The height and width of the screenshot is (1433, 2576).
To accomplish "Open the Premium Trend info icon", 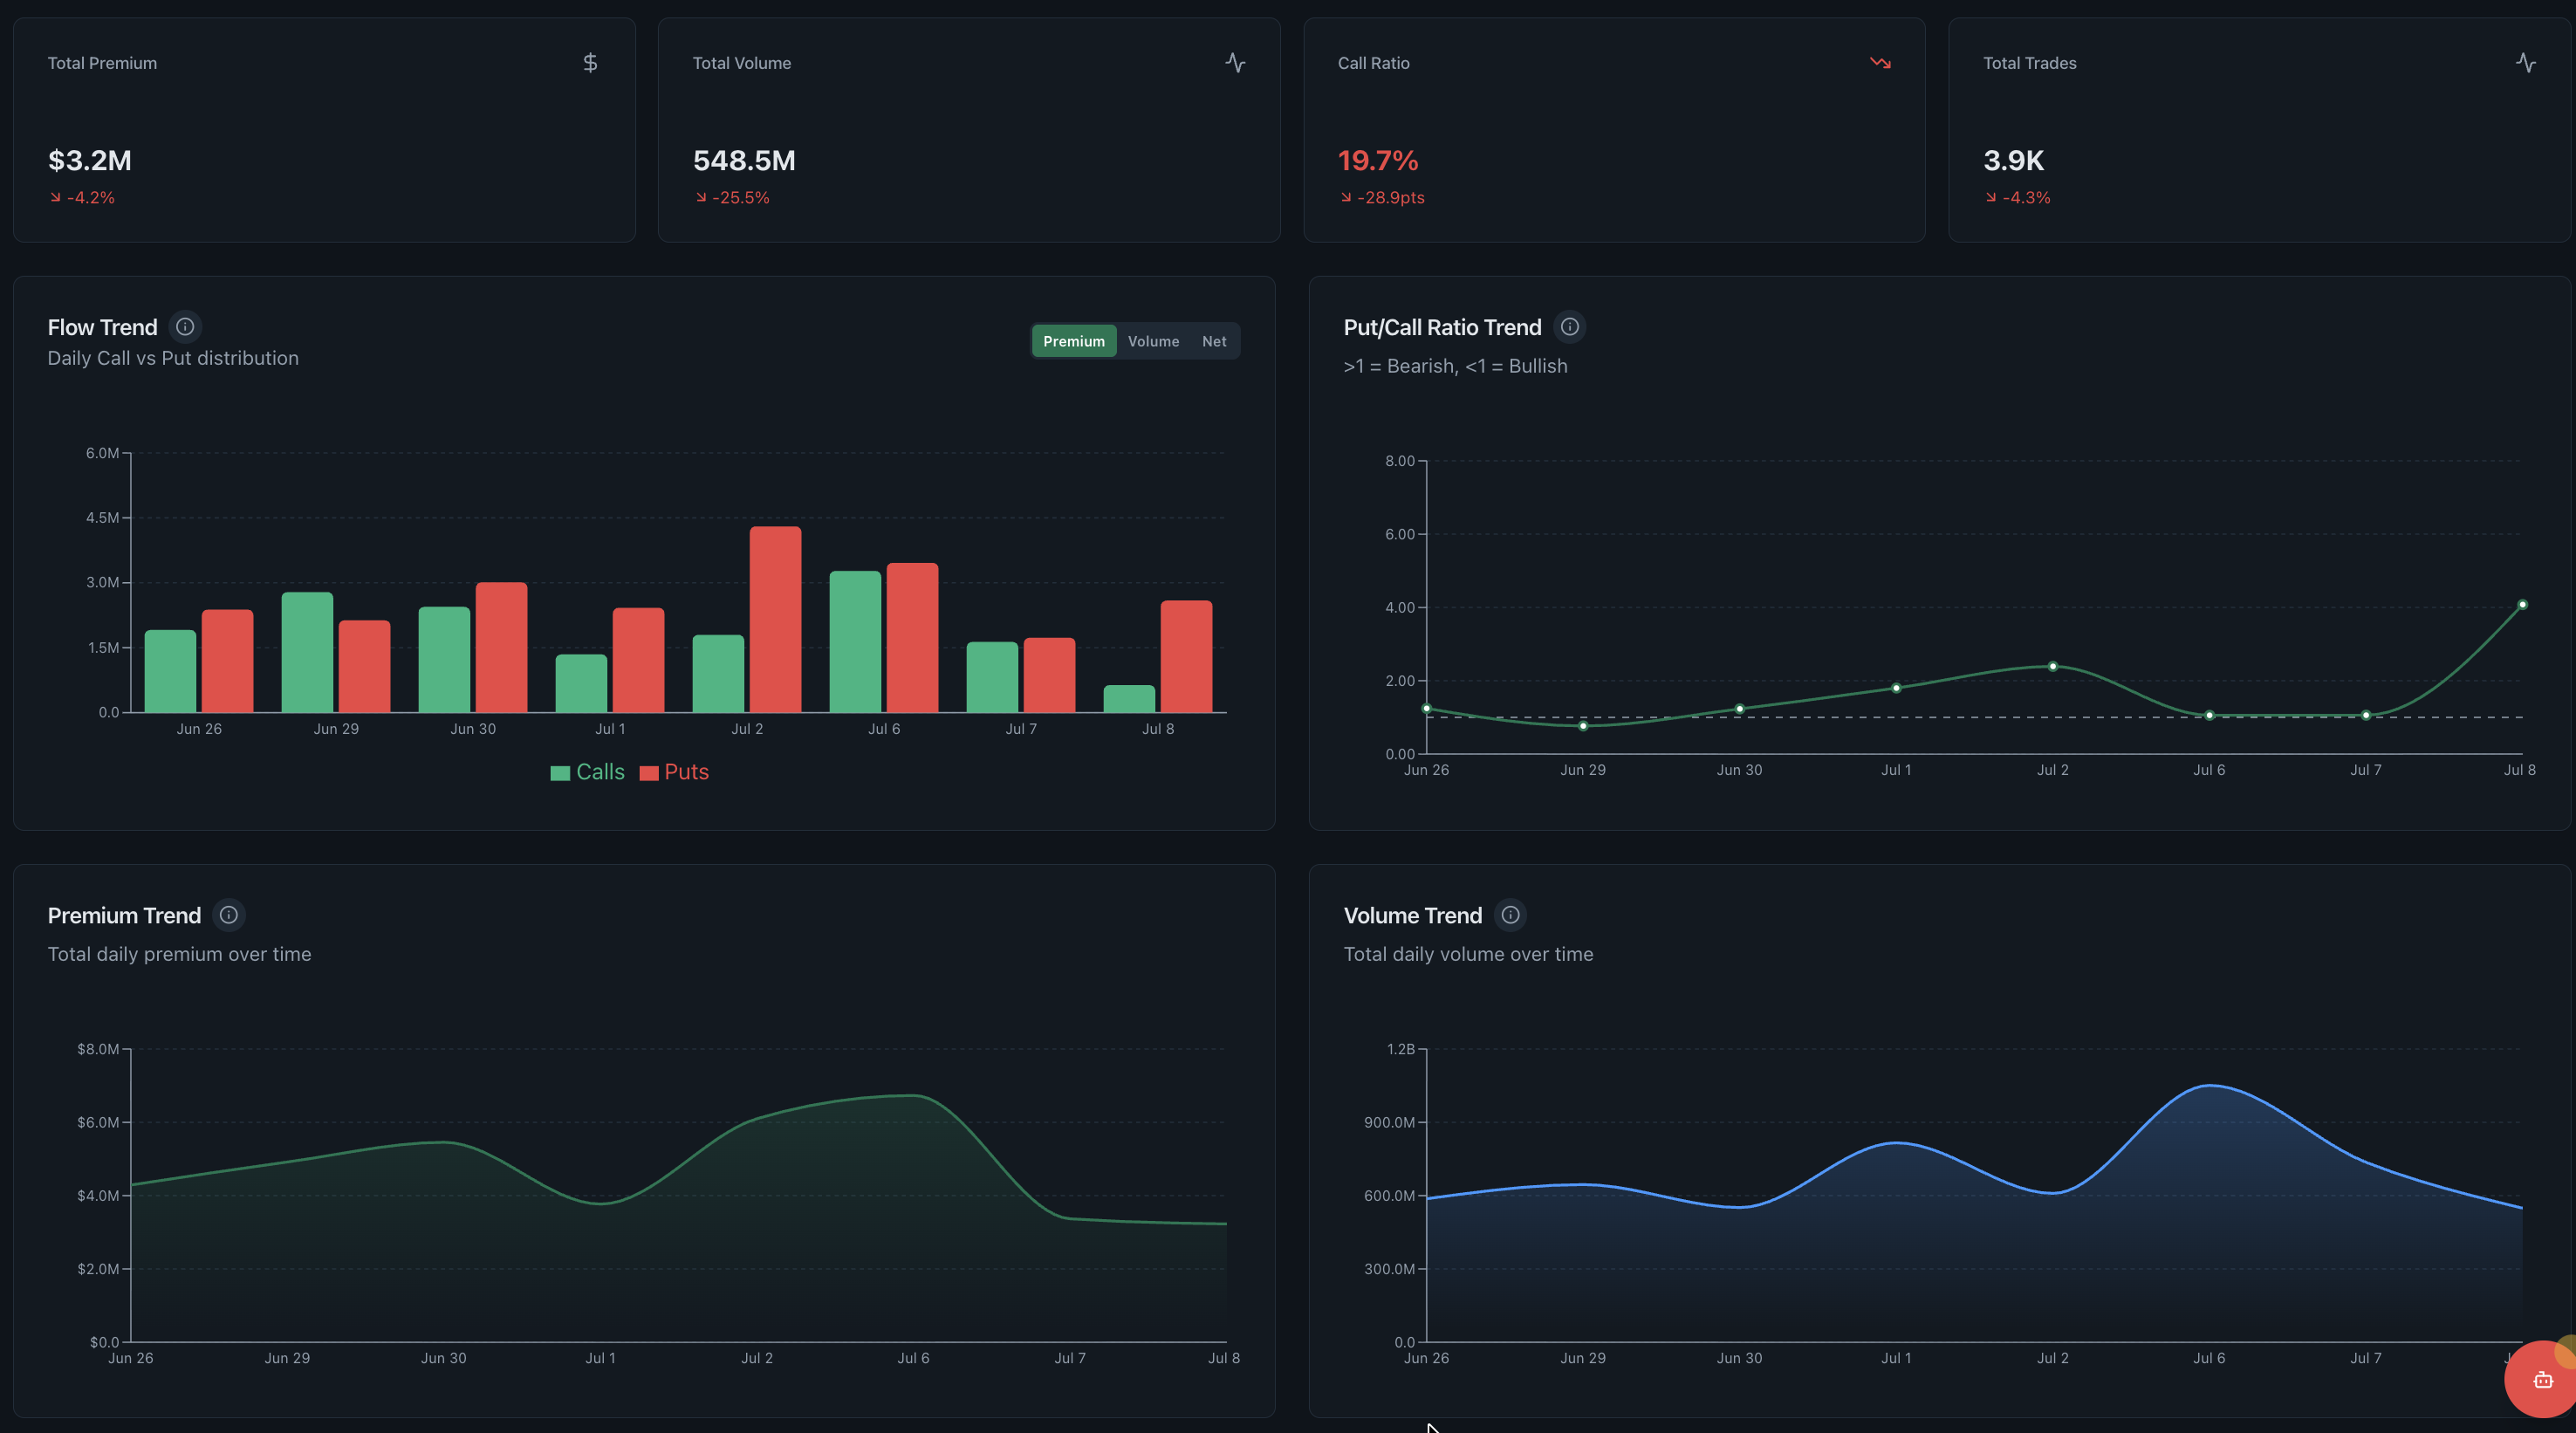I will pyautogui.click(x=228, y=915).
